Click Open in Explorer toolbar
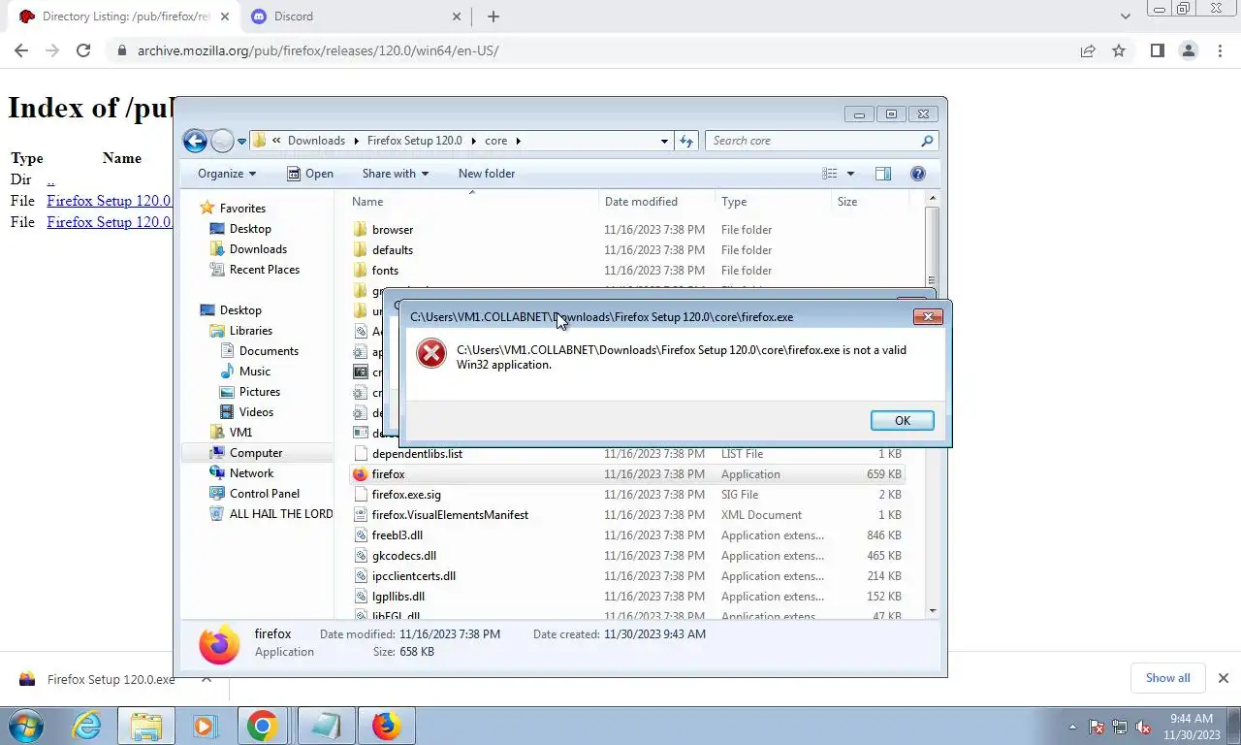 point(310,174)
